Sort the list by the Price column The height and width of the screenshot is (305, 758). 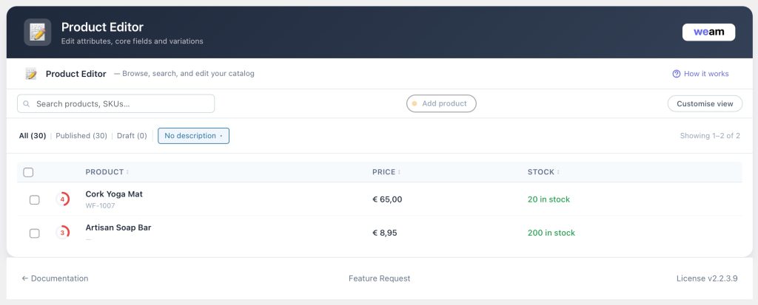pyautogui.click(x=386, y=172)
